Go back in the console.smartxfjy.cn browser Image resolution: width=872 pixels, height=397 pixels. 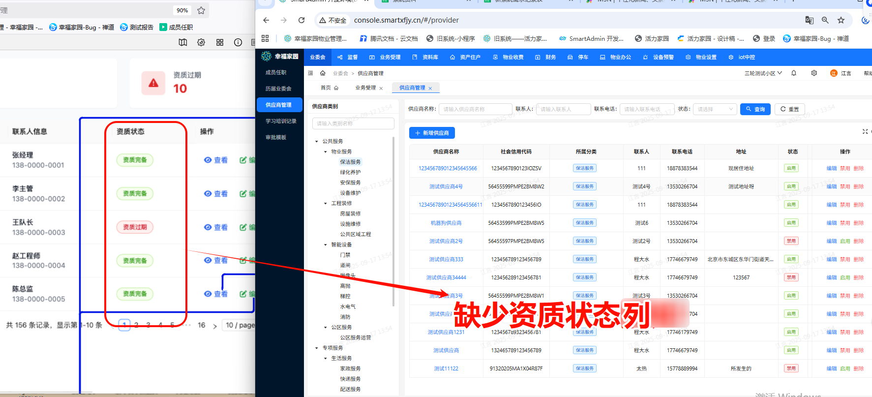coord(266,20)
